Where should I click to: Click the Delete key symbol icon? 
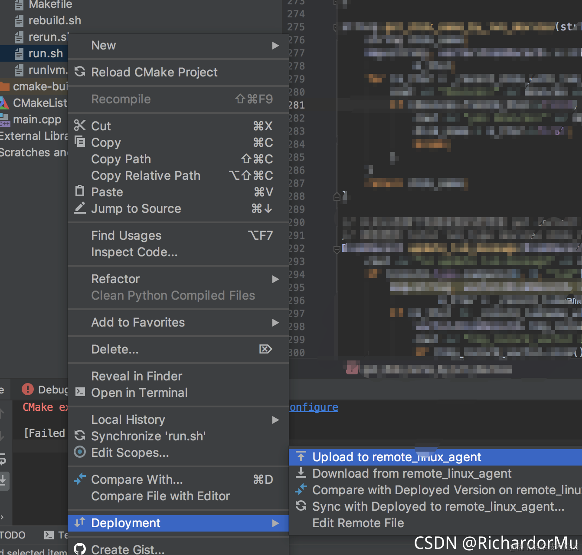pyautogui.click(x=265, y=349)
